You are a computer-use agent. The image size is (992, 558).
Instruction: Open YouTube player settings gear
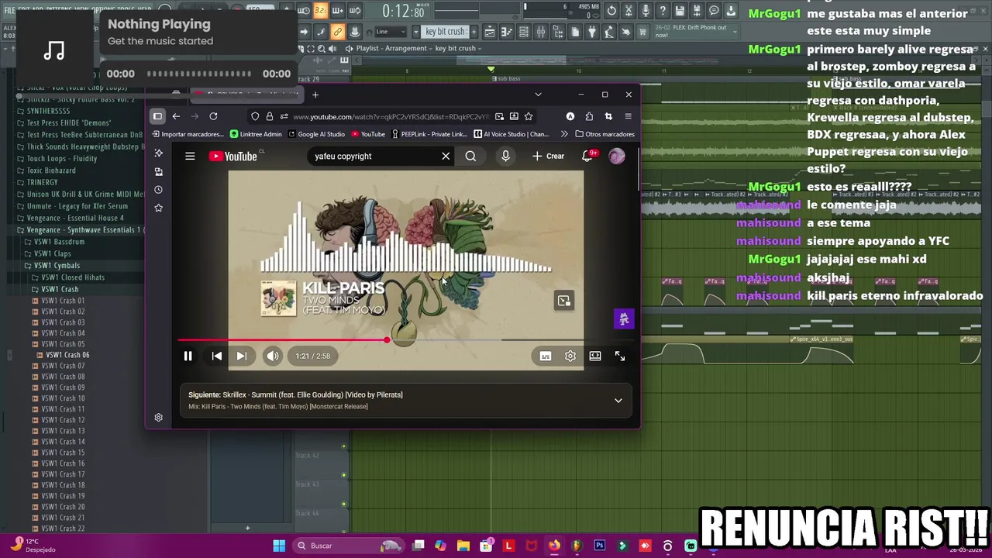[570, 356]
